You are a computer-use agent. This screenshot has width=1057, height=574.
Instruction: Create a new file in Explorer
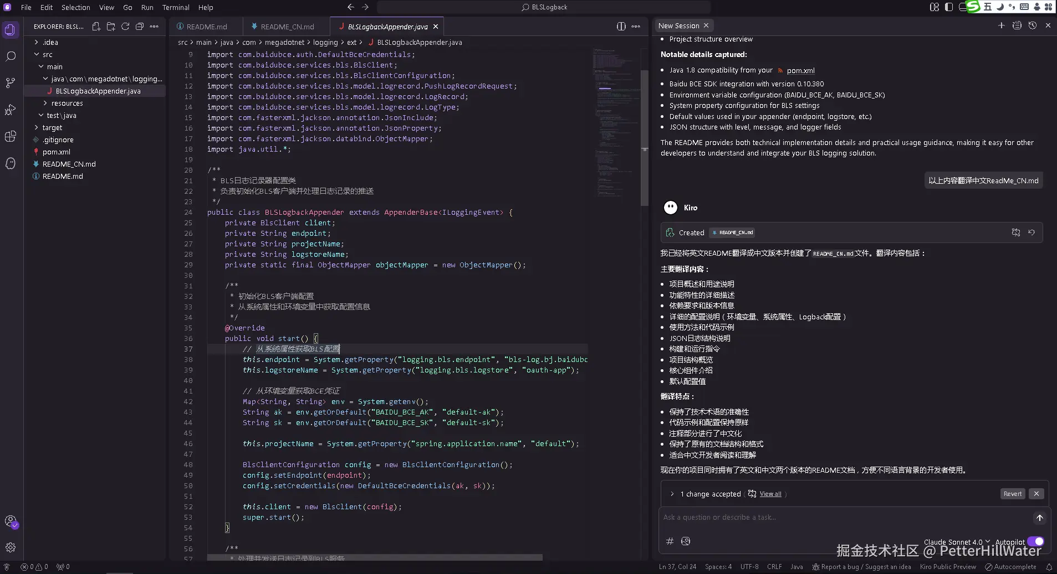[96, 27]
